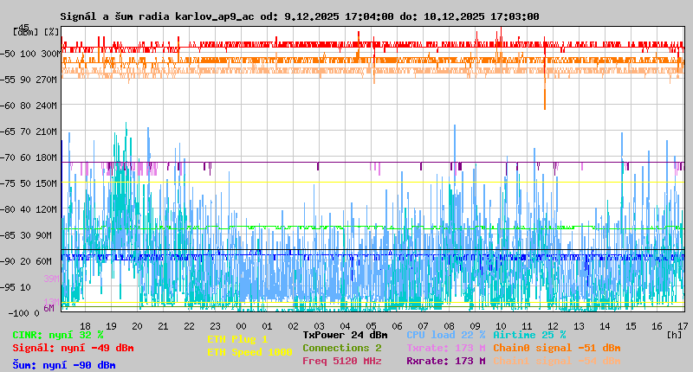693x372 pixels.
Task: Select the red Signál legend label
Action: coord(73,348)
